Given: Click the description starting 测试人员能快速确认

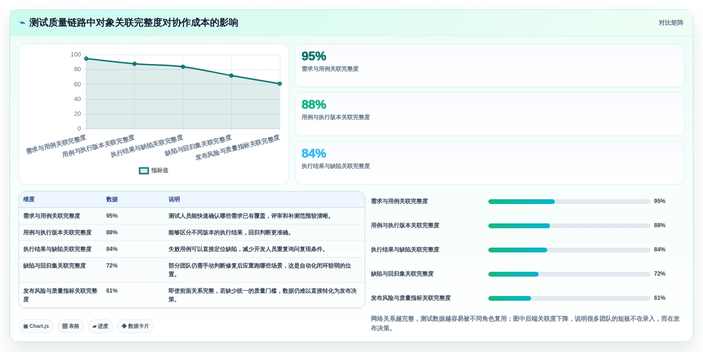Looking at the screenshot, I should point(250,216).
